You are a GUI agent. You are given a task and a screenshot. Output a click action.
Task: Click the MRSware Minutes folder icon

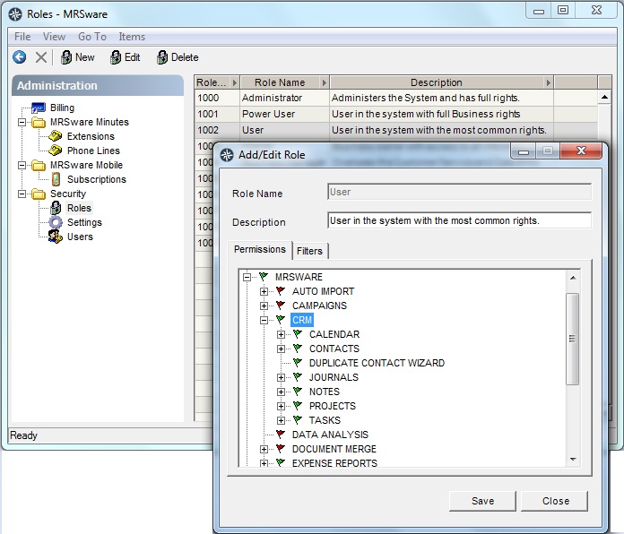click(39, 122)
